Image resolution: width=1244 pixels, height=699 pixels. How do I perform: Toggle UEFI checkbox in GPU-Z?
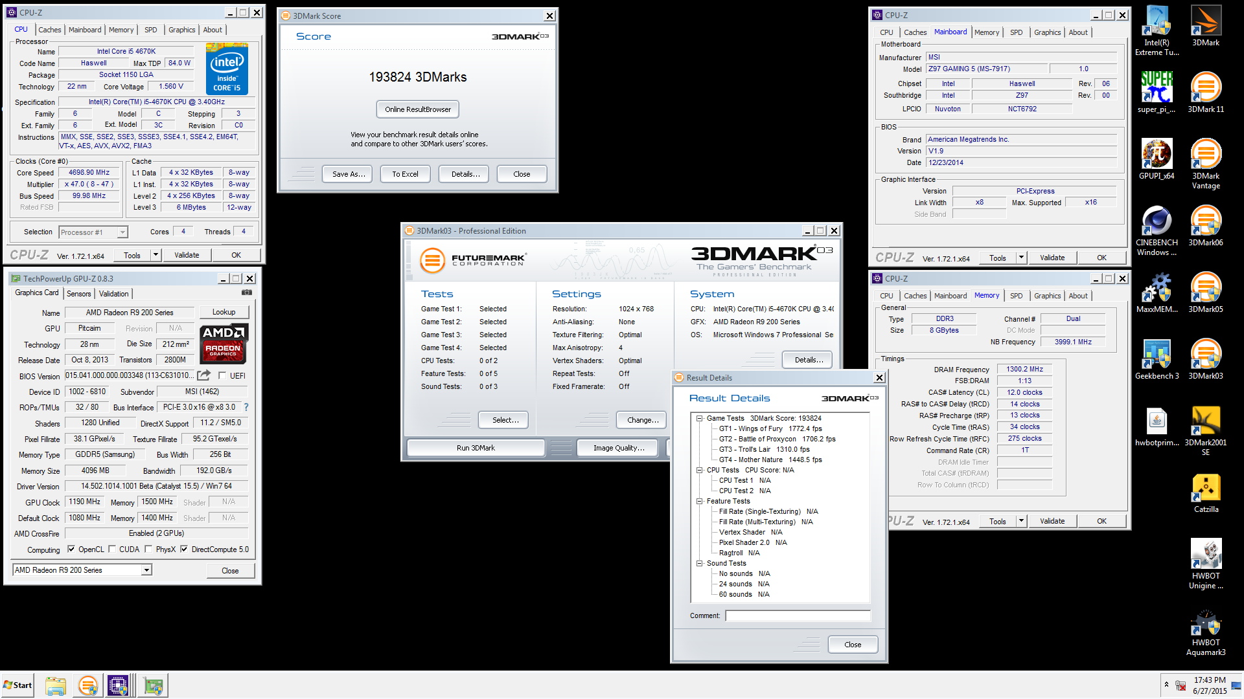[x=223, y=375]
